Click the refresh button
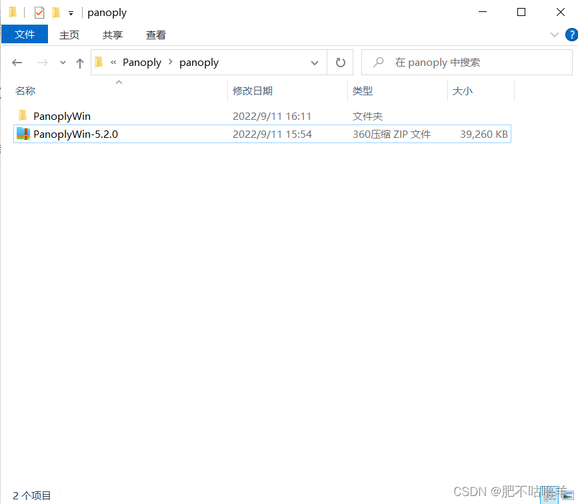 tap(340, 62)
